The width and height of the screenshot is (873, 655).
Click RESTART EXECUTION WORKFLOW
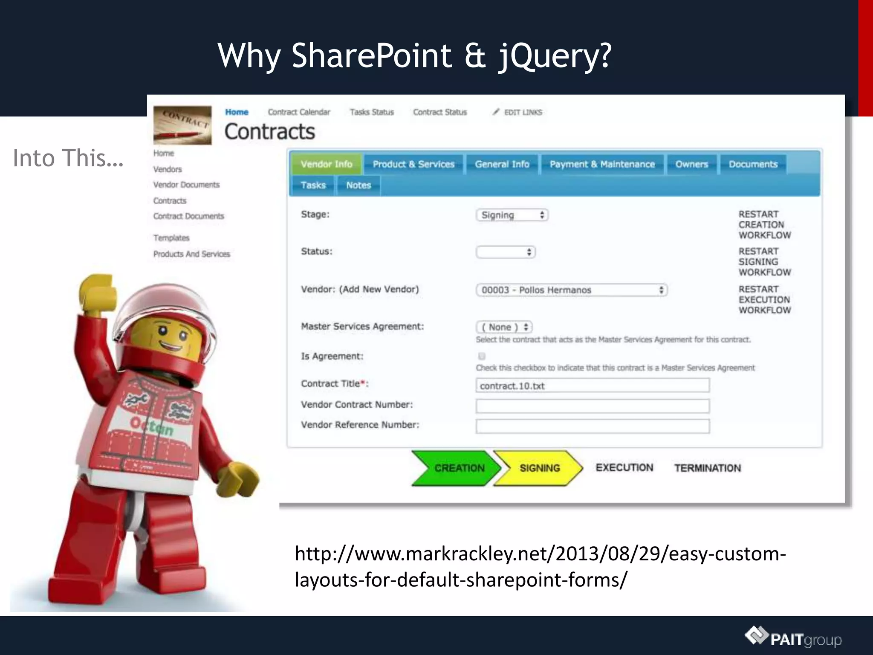point(765,300)
